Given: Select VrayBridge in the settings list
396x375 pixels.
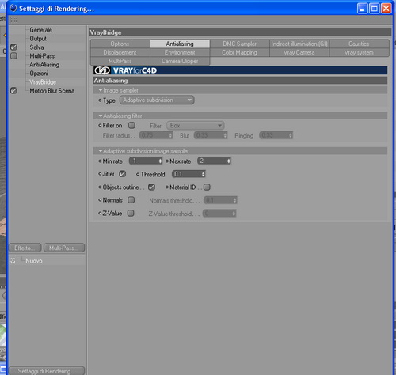Looking at the screenshot, I should coord(43,82).
